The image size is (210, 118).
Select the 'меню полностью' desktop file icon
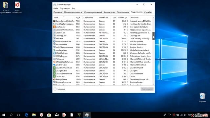point(17,7)
